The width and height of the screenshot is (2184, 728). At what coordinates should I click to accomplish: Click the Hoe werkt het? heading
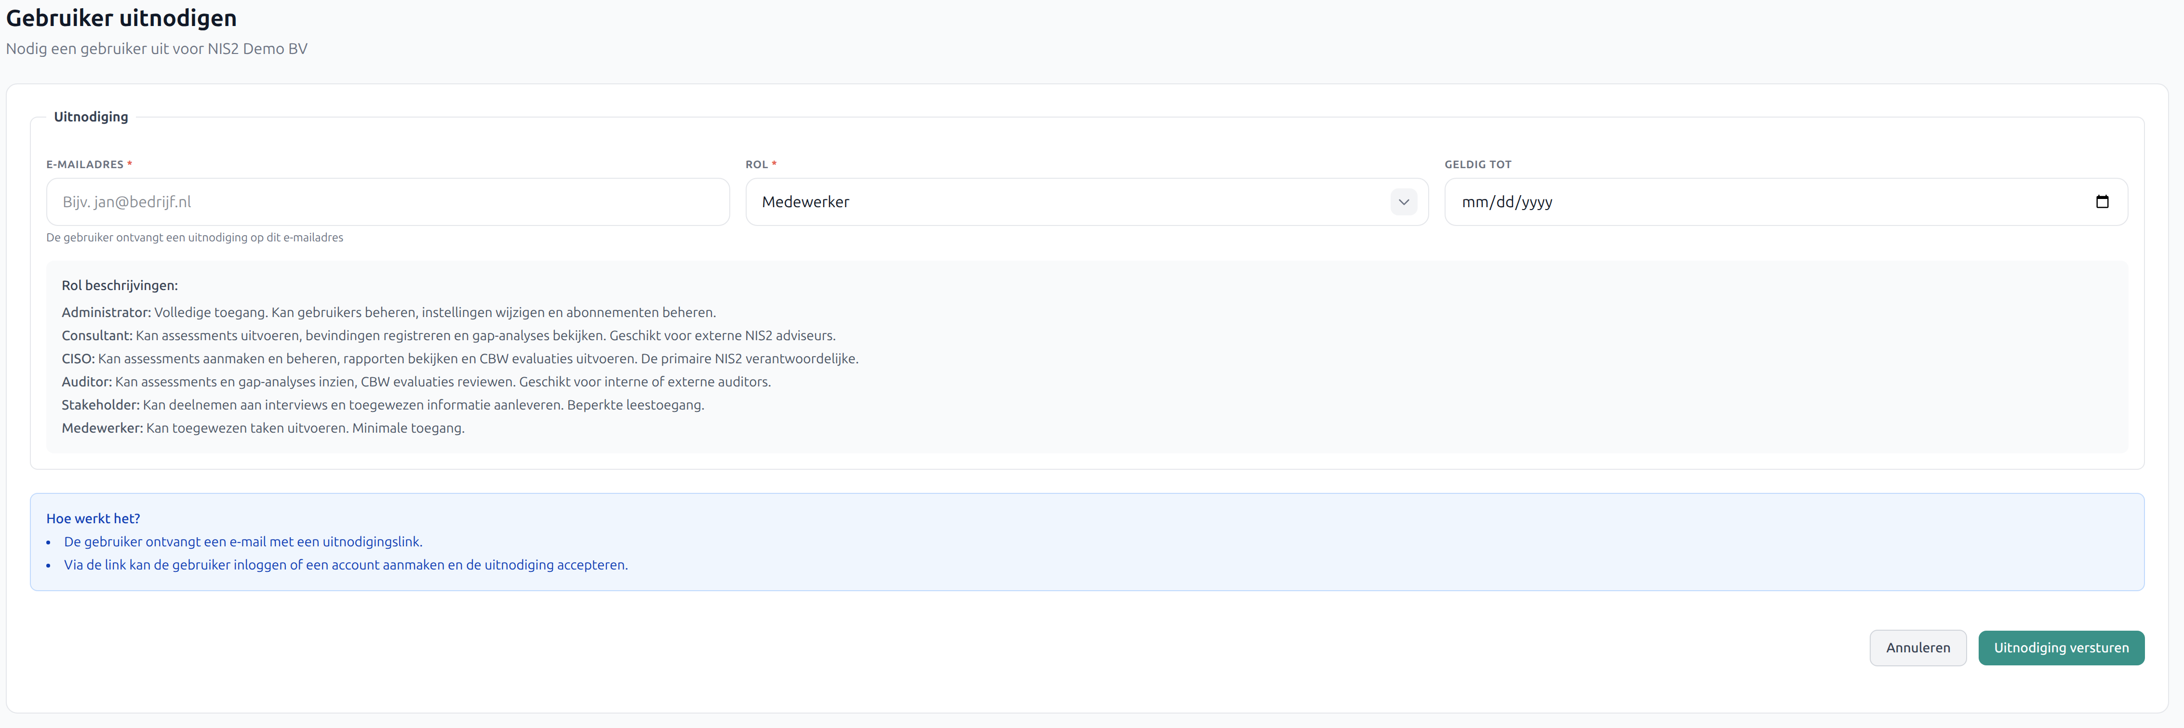93,519
